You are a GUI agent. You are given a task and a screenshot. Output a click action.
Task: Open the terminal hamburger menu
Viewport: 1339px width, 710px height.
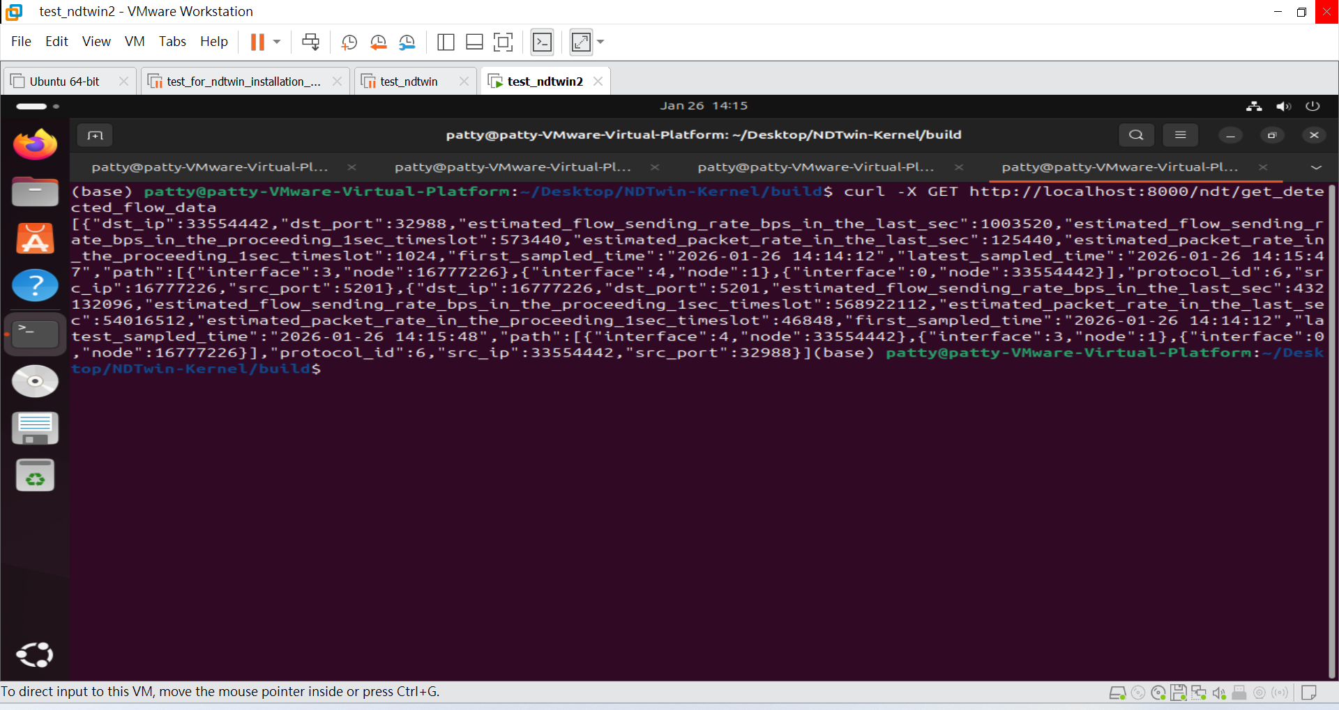pyautogui.click(x=1180, y=135)
